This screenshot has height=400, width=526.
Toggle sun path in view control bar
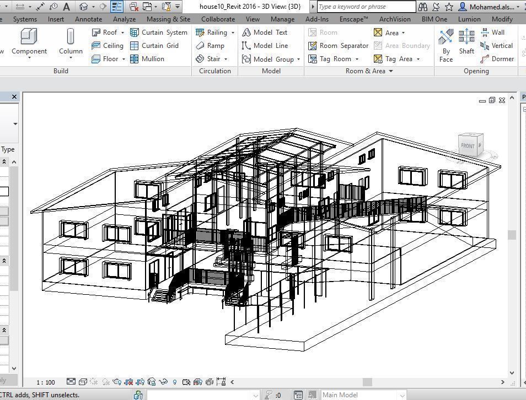(94, 382)
